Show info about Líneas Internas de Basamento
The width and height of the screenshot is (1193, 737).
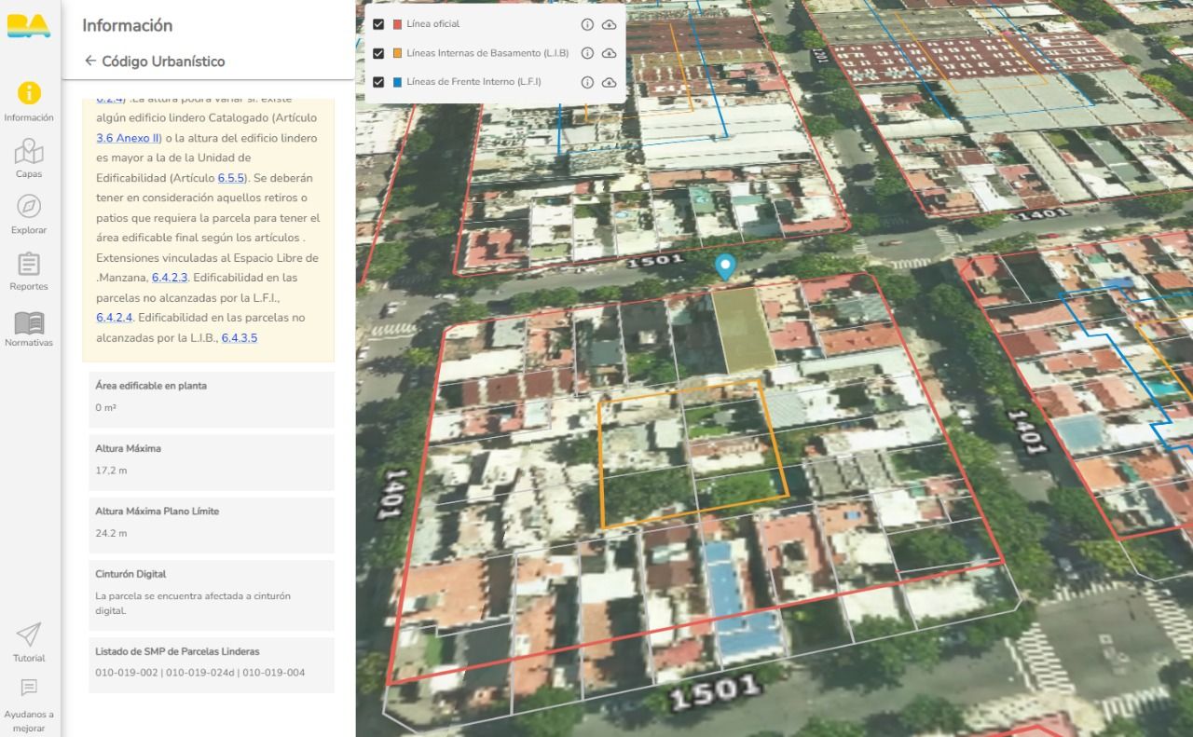pyautogui.click(x=587, y=53)
